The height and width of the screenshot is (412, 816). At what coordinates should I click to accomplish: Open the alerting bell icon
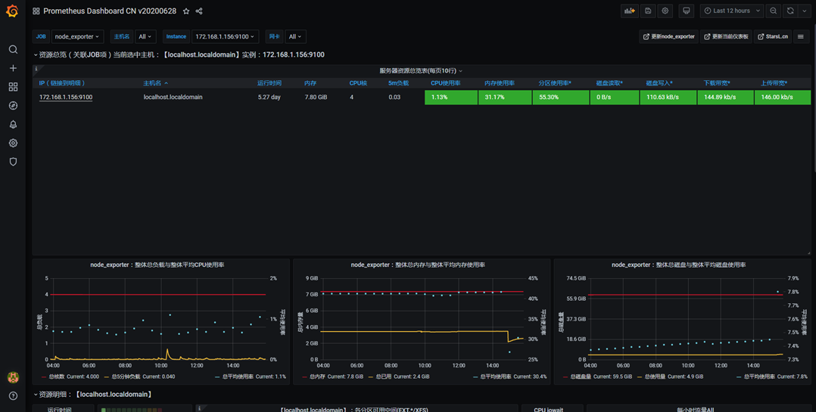[13, 124]
